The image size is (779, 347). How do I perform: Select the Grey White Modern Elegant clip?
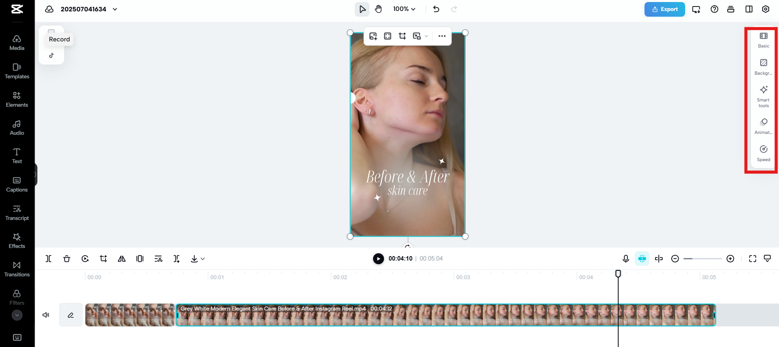point(445,315)
